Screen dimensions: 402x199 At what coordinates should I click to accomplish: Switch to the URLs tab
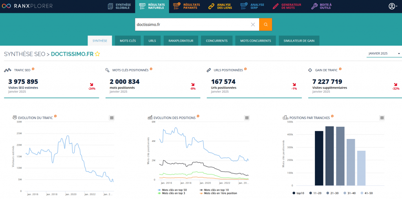[x=152, y=41]
